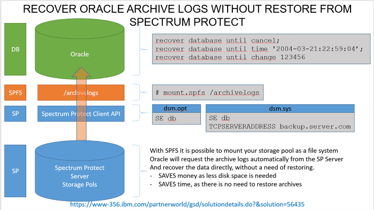Image resolution: width=374 pixels, height=210 pixels.
Task: Select the green Oracle database cylinder
Action: point(80,49)
